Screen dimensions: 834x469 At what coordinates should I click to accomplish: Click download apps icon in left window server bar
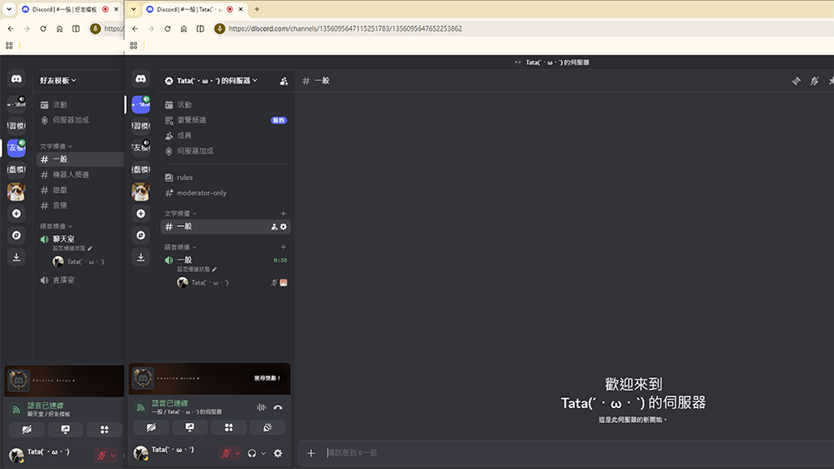[17, 257]
